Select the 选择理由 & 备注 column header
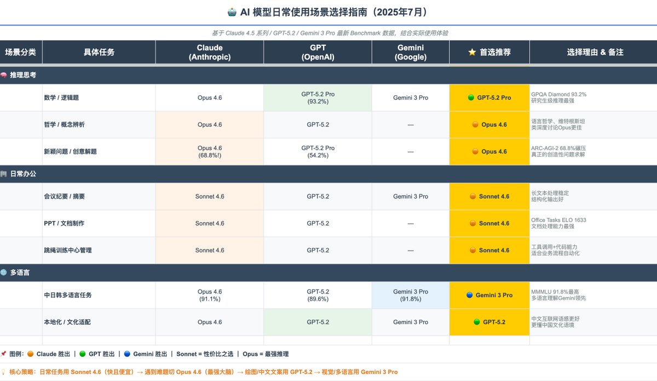 tap(593, 52)
